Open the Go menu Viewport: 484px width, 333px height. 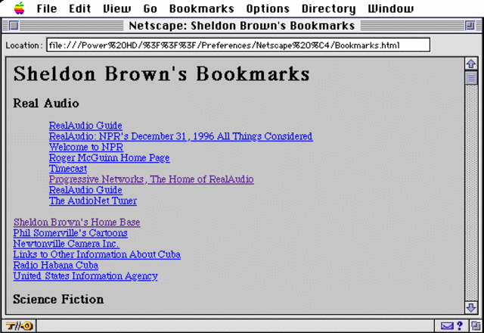[150, 8]
